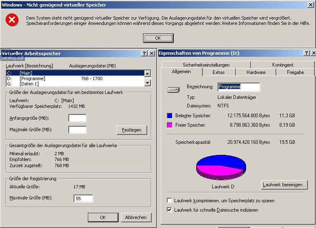
Task: Click file system value NTFS
Action: coord(223,106)
